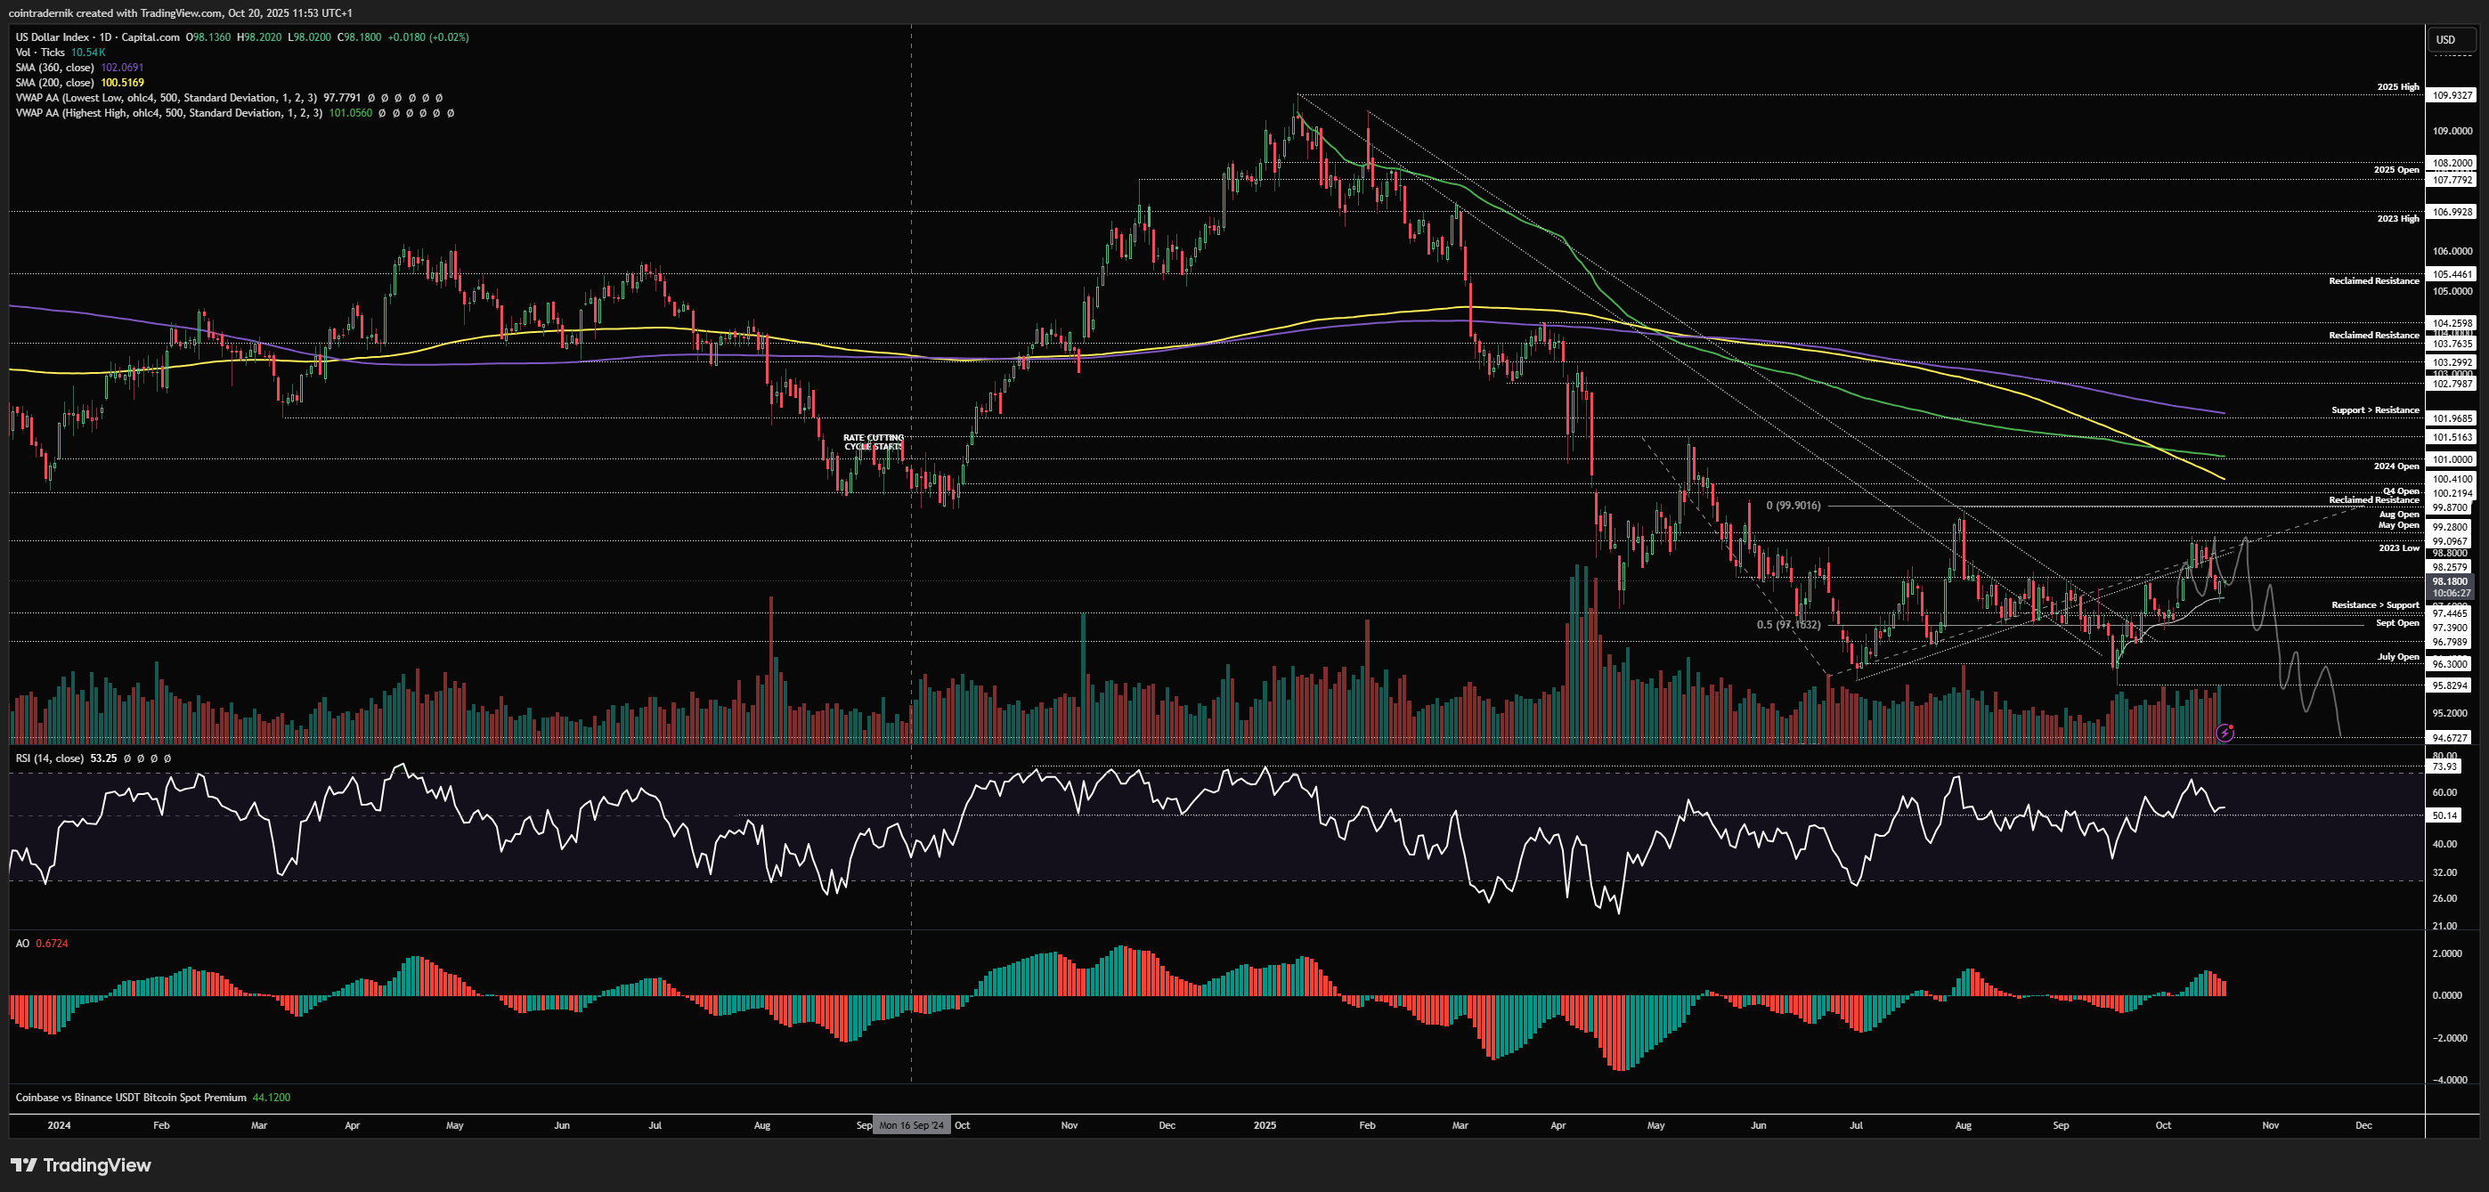The height and width of the screenshot is (1192, 2489).
Task: Click the 2025 High 109.9327 price tag
Action: point(2452,94)
